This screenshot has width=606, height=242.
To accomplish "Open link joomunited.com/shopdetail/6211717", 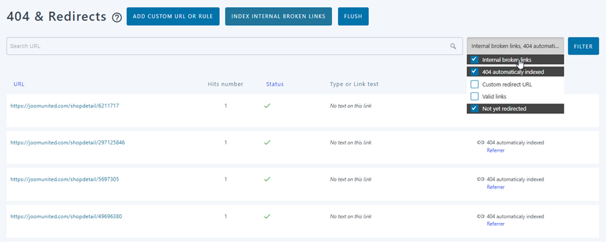I will point(65,106).
